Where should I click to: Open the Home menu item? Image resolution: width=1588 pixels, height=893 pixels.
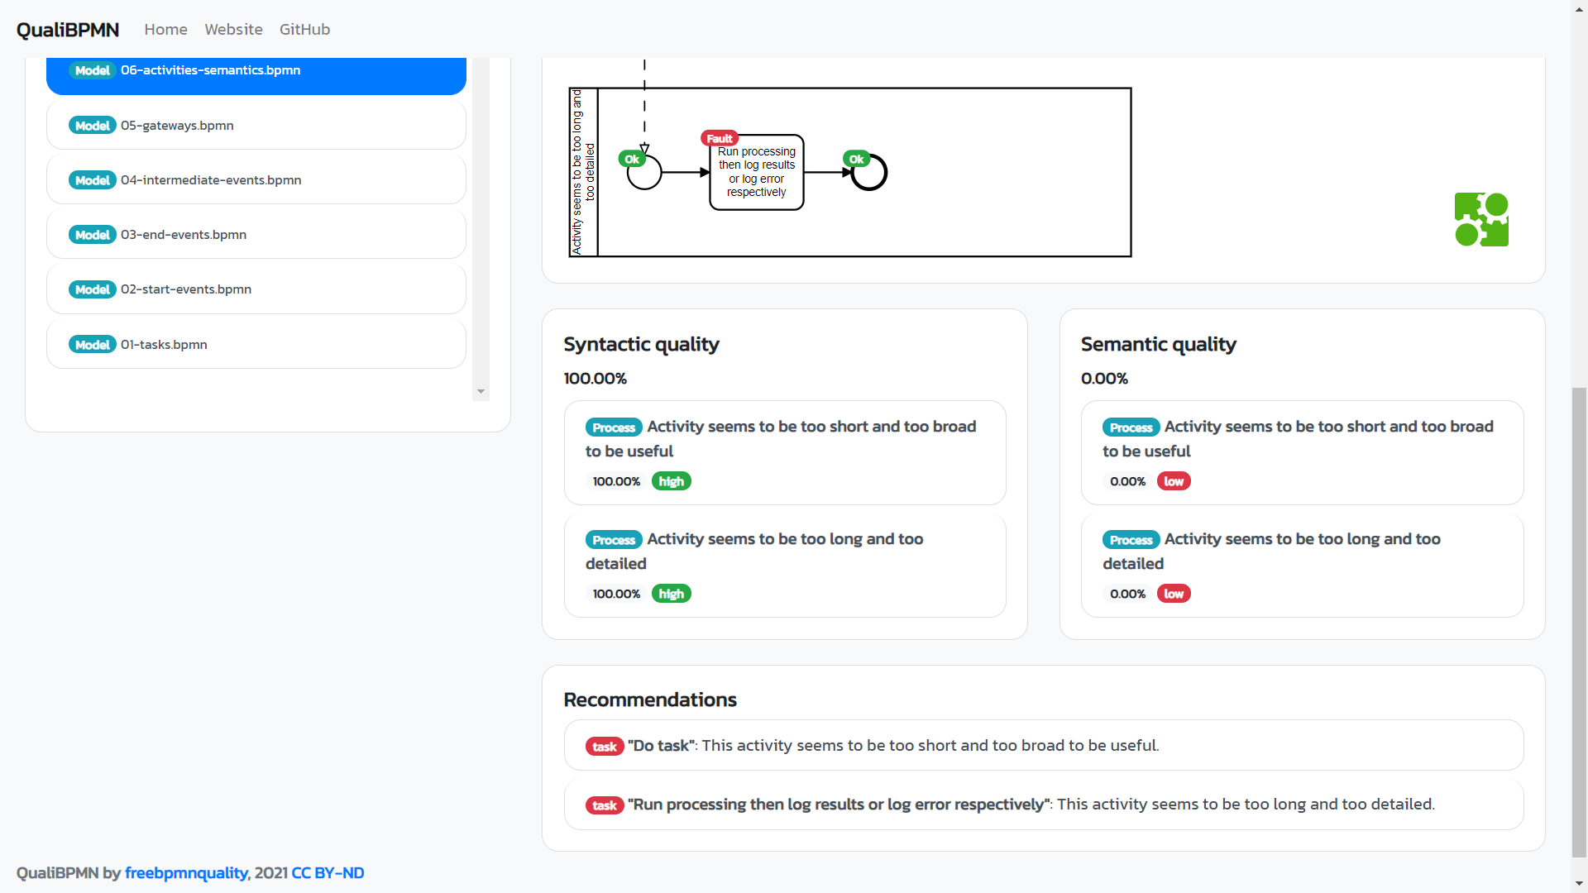[165, 30]
